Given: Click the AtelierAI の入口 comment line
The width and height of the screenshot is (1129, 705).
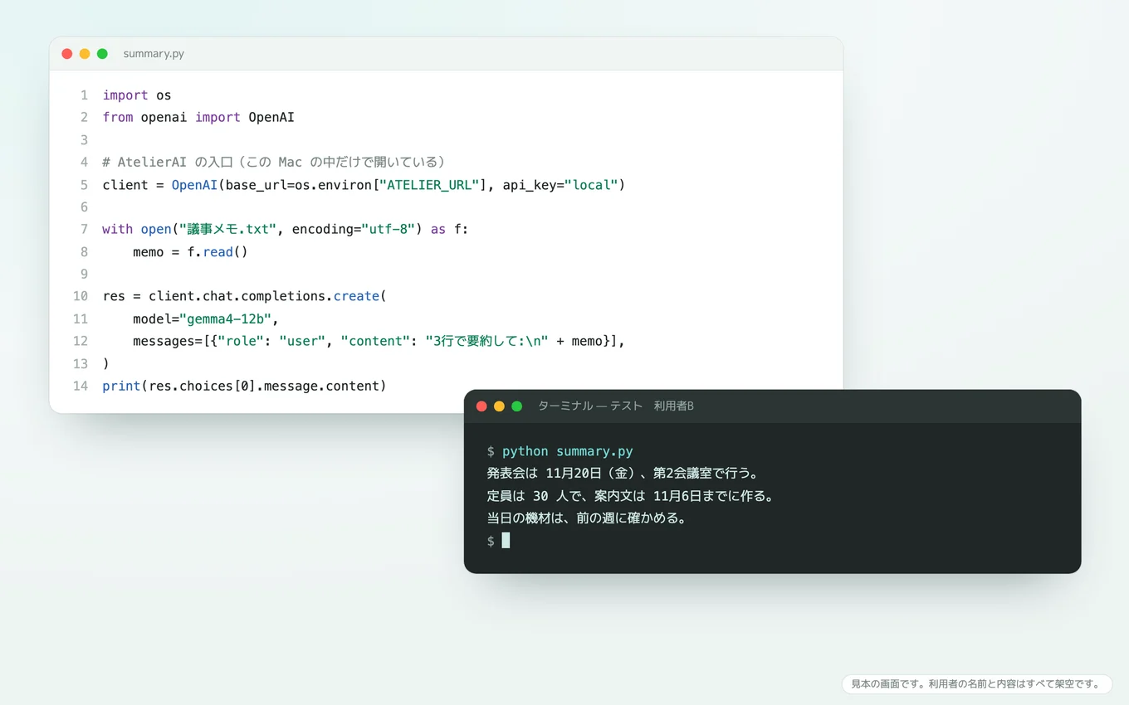Looking at the screenshot, I should [x=274, y=162].
